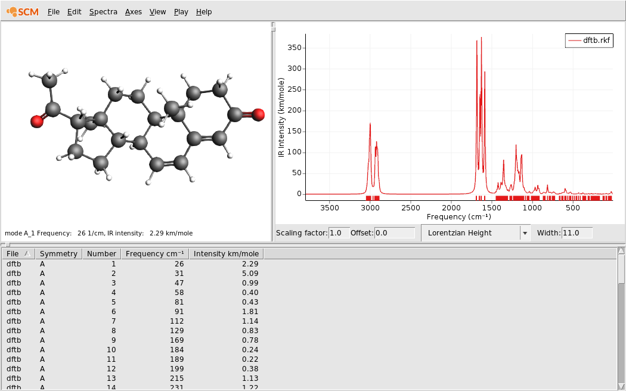Click intensity value 2.29 in table
The height and width of the screenshot is (391, 626).
[250, 264]
